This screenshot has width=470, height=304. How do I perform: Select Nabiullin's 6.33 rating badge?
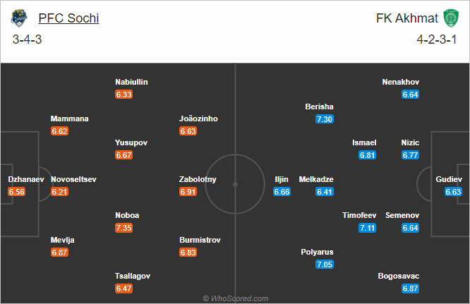[123, 95]
